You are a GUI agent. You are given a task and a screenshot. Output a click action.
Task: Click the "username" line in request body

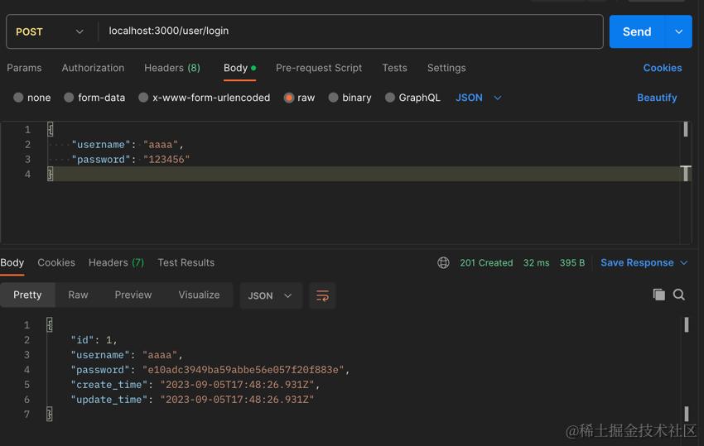click(x=128, y=145)
